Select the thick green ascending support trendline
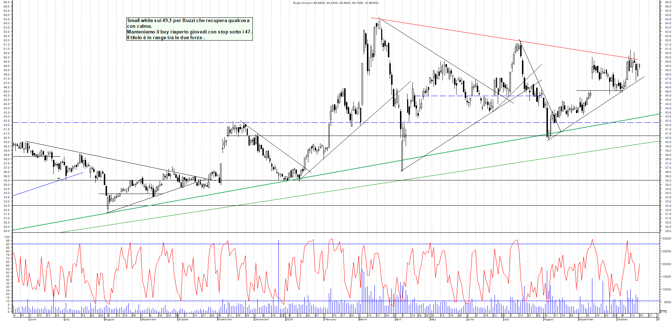The height and width of the screenshot is (321, 672). (x=356, y=168)
